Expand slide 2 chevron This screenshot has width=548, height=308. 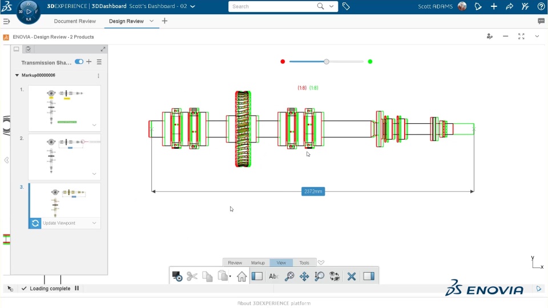point(94,174)
